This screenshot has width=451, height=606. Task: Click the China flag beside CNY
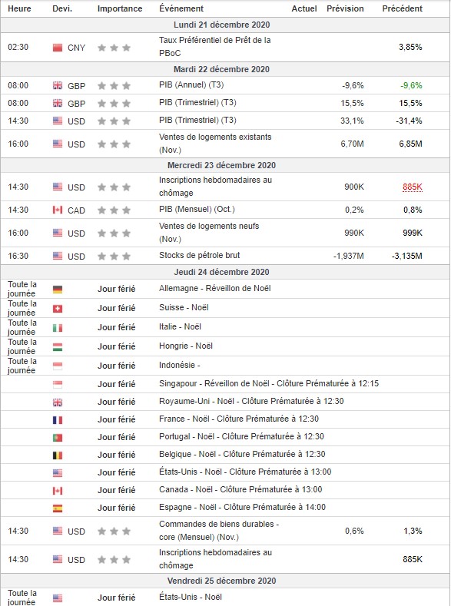58,48
